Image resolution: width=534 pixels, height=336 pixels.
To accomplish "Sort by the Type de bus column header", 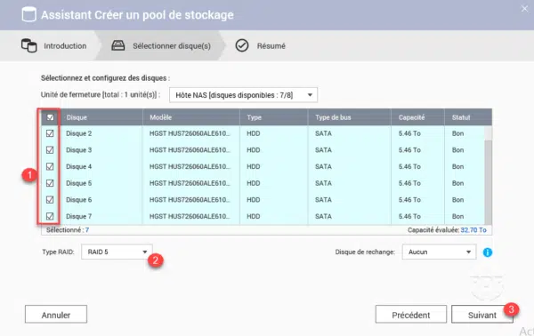I will point(333,117).
